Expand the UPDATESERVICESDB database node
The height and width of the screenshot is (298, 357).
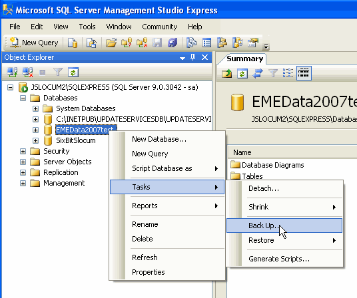pyautogui.click(x=35, y=119)
